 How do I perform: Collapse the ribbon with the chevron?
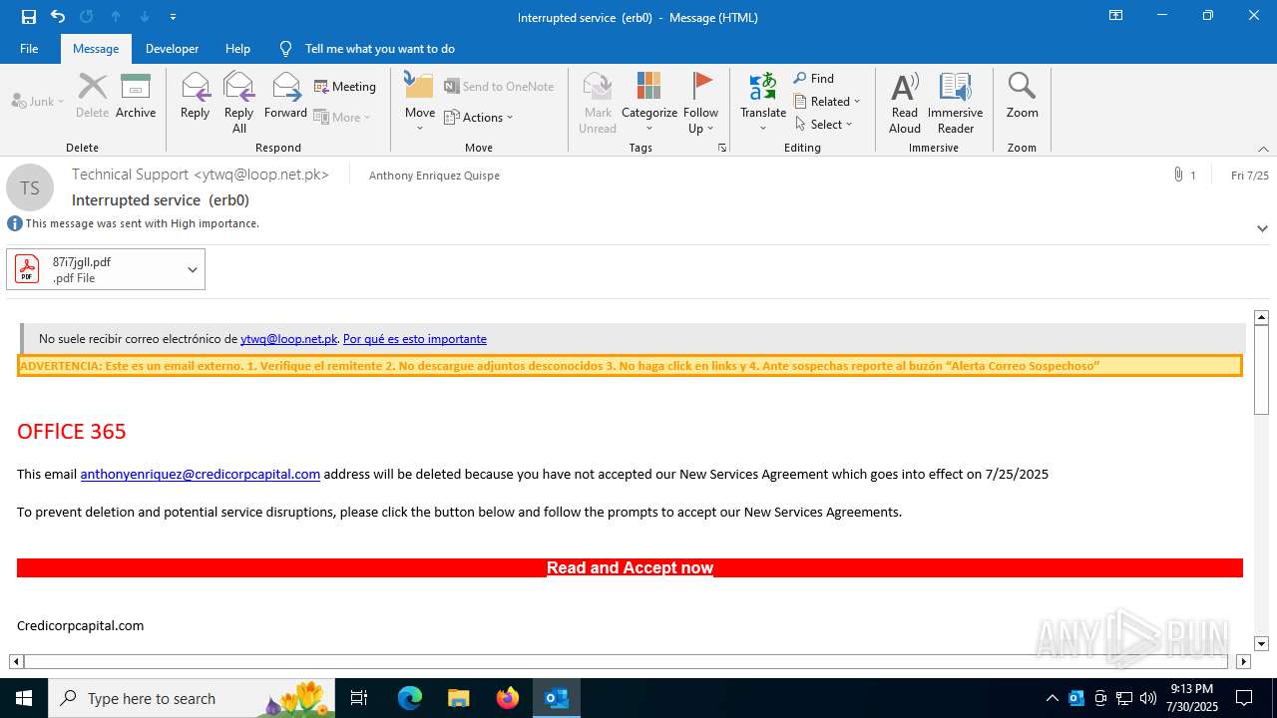pyautogui.click(x=1263, y=149)
